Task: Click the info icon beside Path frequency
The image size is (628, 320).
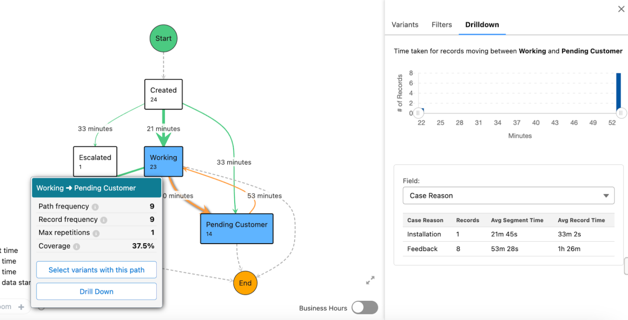Action: pos(95,207)
